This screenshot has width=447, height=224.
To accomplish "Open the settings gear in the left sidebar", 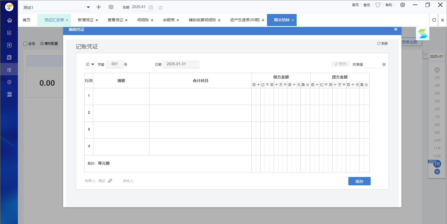I will point(9,82).
